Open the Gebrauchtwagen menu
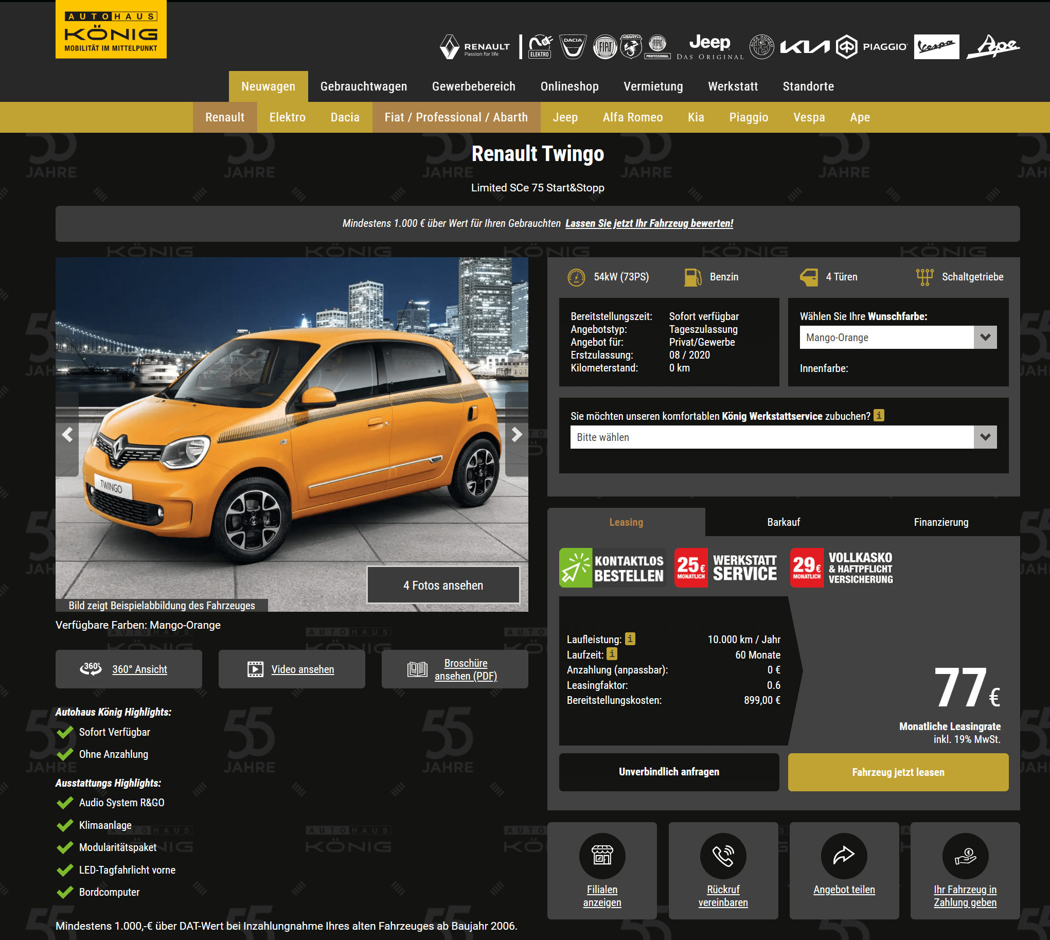The height and width of the screenshot is (940, 1050). 364,86
